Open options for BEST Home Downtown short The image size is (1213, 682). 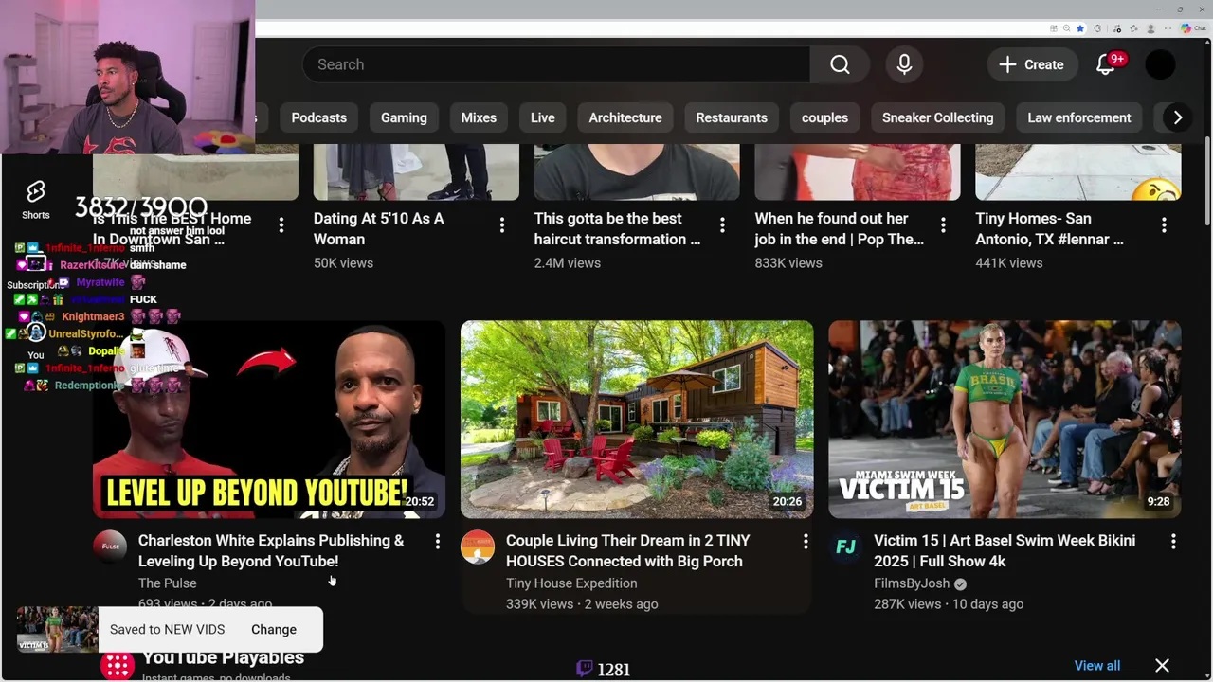point(281,224)
